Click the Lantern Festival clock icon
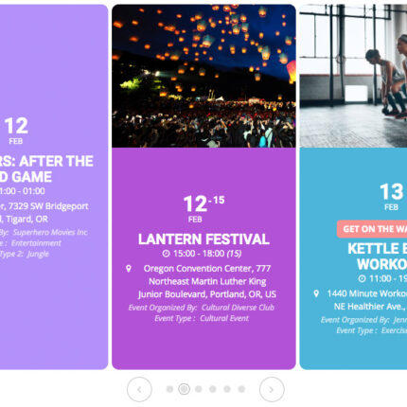The width and height of the screenshot is (407, 407). [x=166, y=254]
